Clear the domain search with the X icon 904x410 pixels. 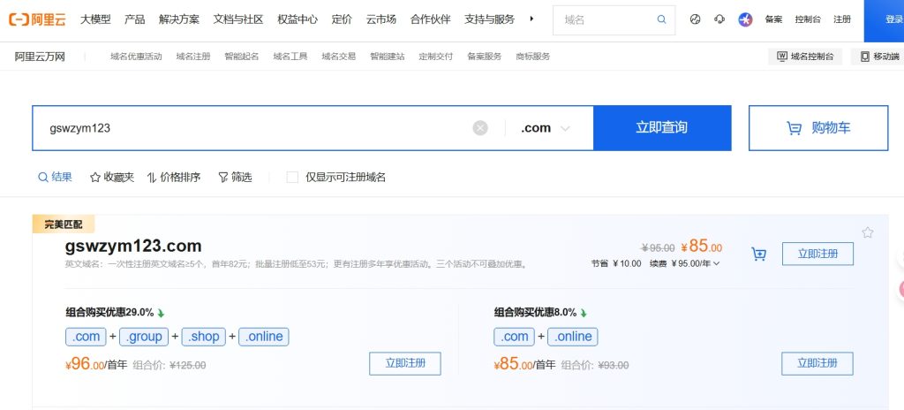[480, 128]
